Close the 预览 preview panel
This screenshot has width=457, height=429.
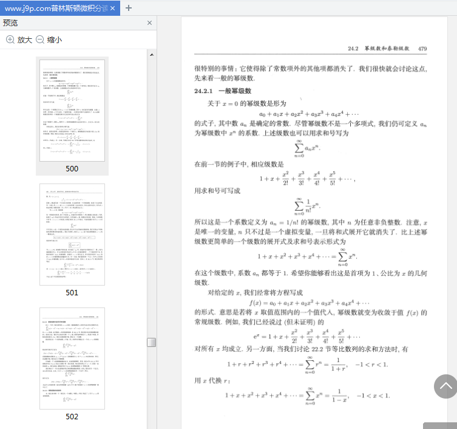coord(149,22)
